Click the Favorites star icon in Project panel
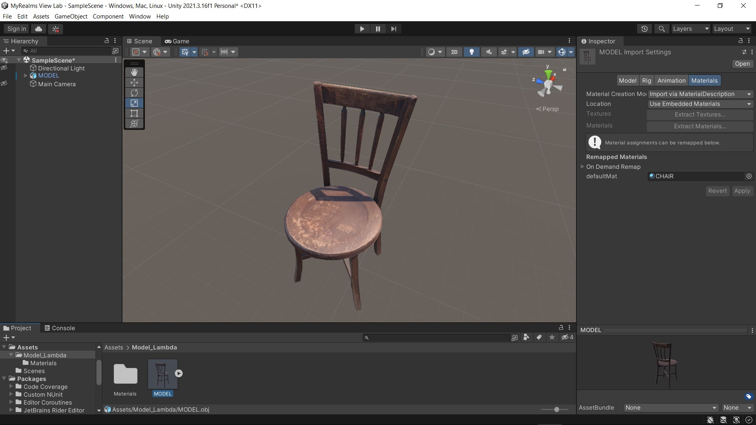756x425 pixels. [552, 337]
